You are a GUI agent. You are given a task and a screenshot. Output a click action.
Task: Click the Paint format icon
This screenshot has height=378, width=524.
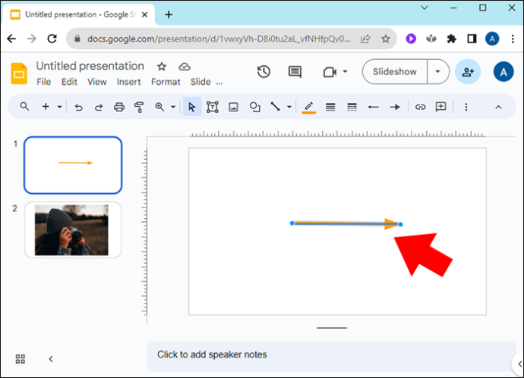point(139,107)
